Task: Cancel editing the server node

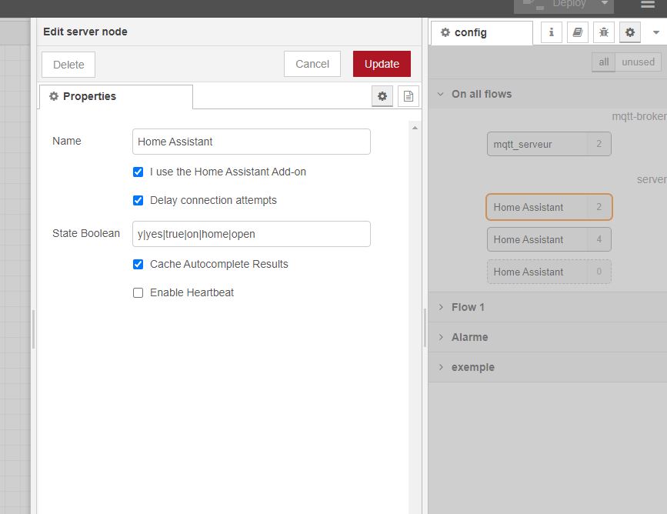Action: point(312,64)
